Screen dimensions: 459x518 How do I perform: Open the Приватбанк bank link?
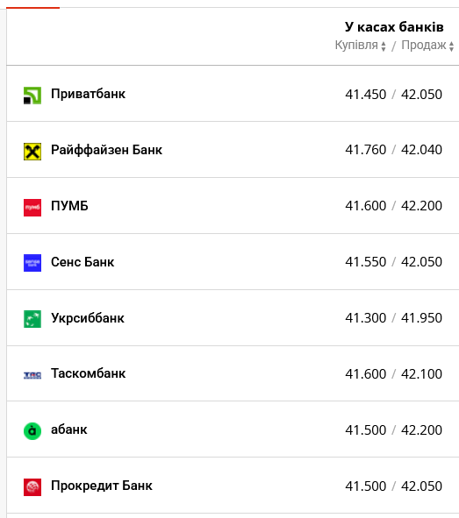pyautogui.click(x=88, y=94)
